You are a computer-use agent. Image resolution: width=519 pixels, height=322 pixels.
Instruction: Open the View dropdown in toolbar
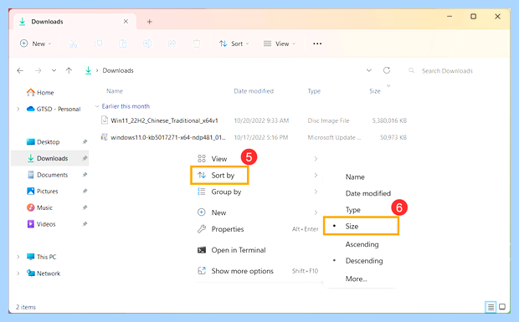coord(280,43)
